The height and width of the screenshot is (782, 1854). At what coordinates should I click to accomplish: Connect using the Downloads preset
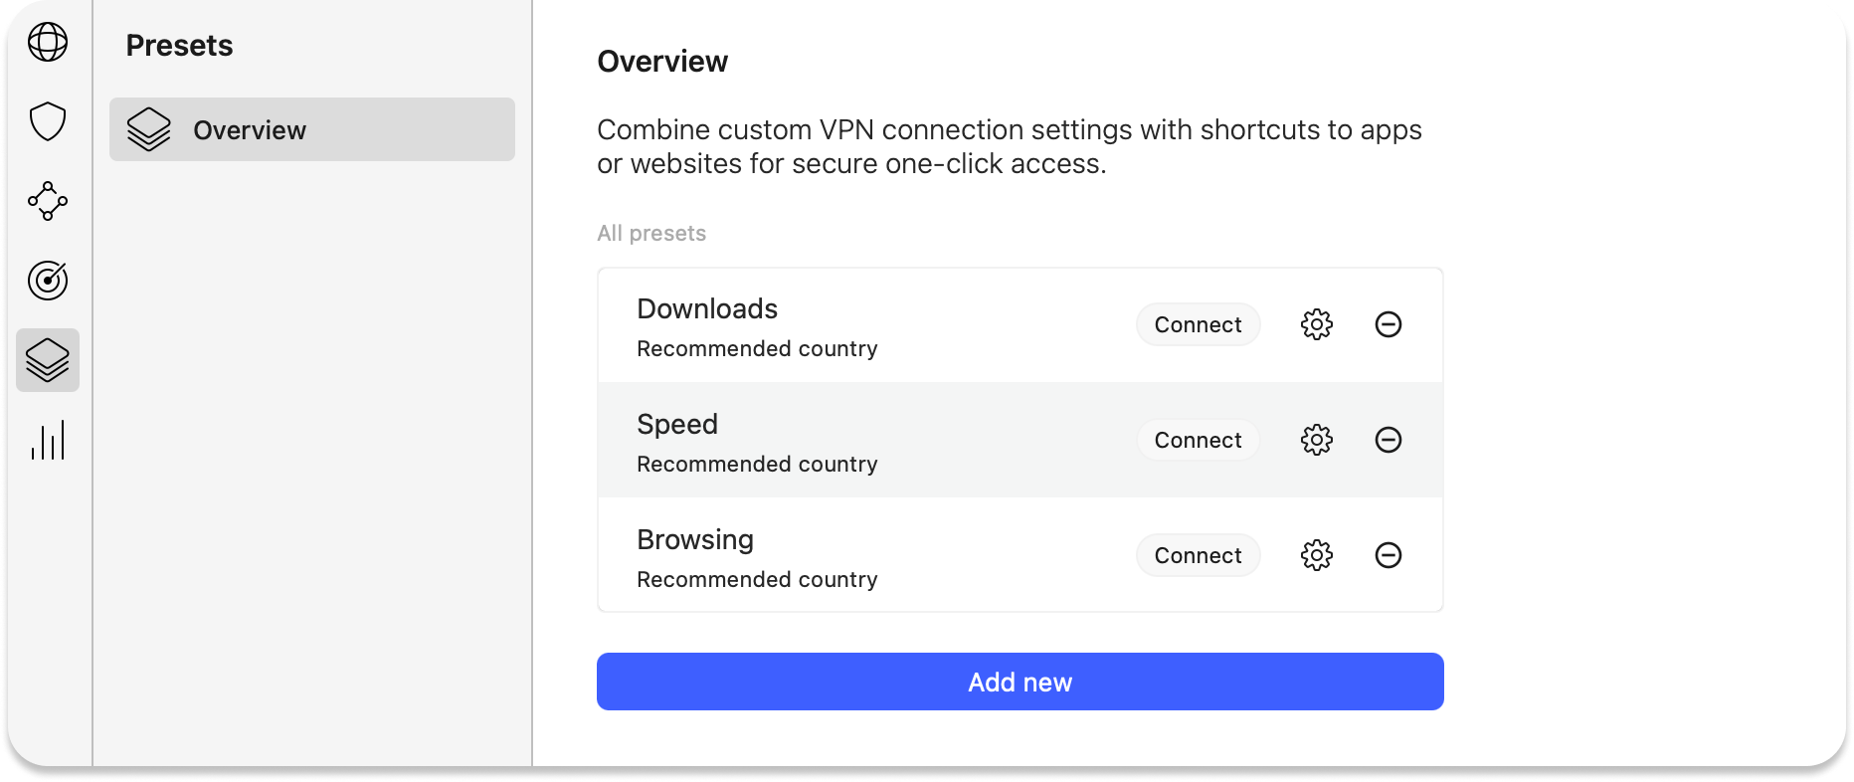pos(1198,324)
